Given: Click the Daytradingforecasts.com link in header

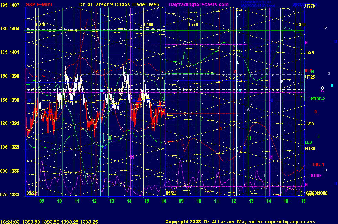Looking at the screenshot, I should click(x=198, y=4).
